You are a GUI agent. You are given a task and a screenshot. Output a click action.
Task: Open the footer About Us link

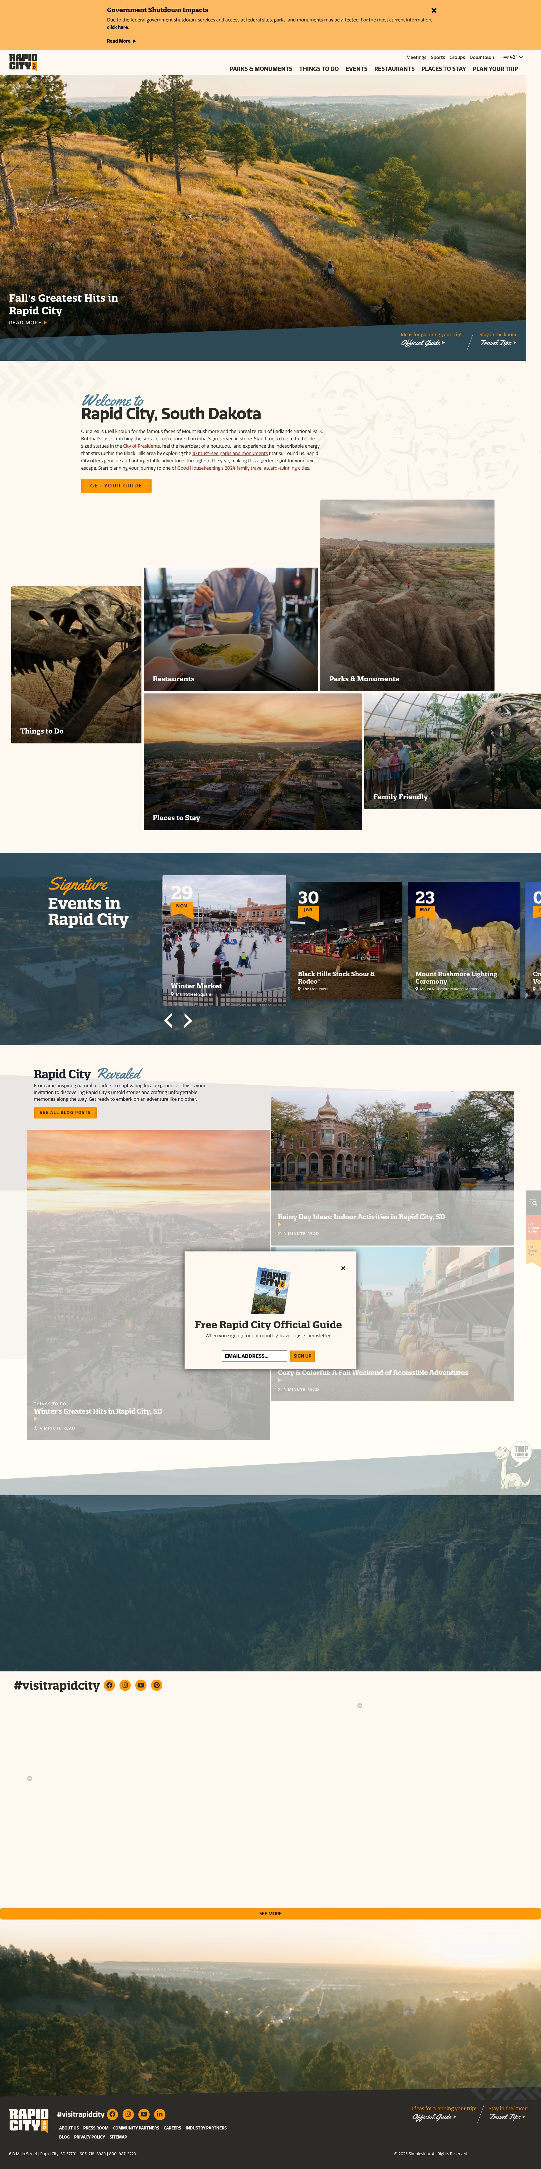tap(69, 2128)
